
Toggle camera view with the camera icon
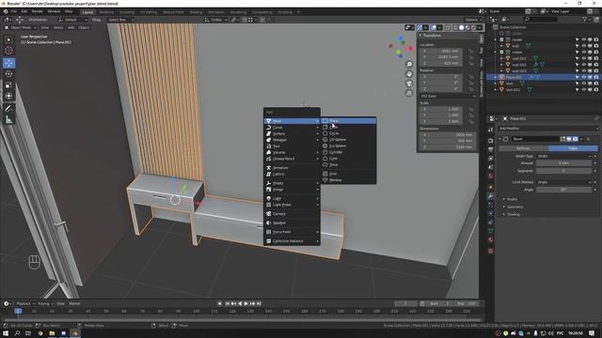[409, 84]
